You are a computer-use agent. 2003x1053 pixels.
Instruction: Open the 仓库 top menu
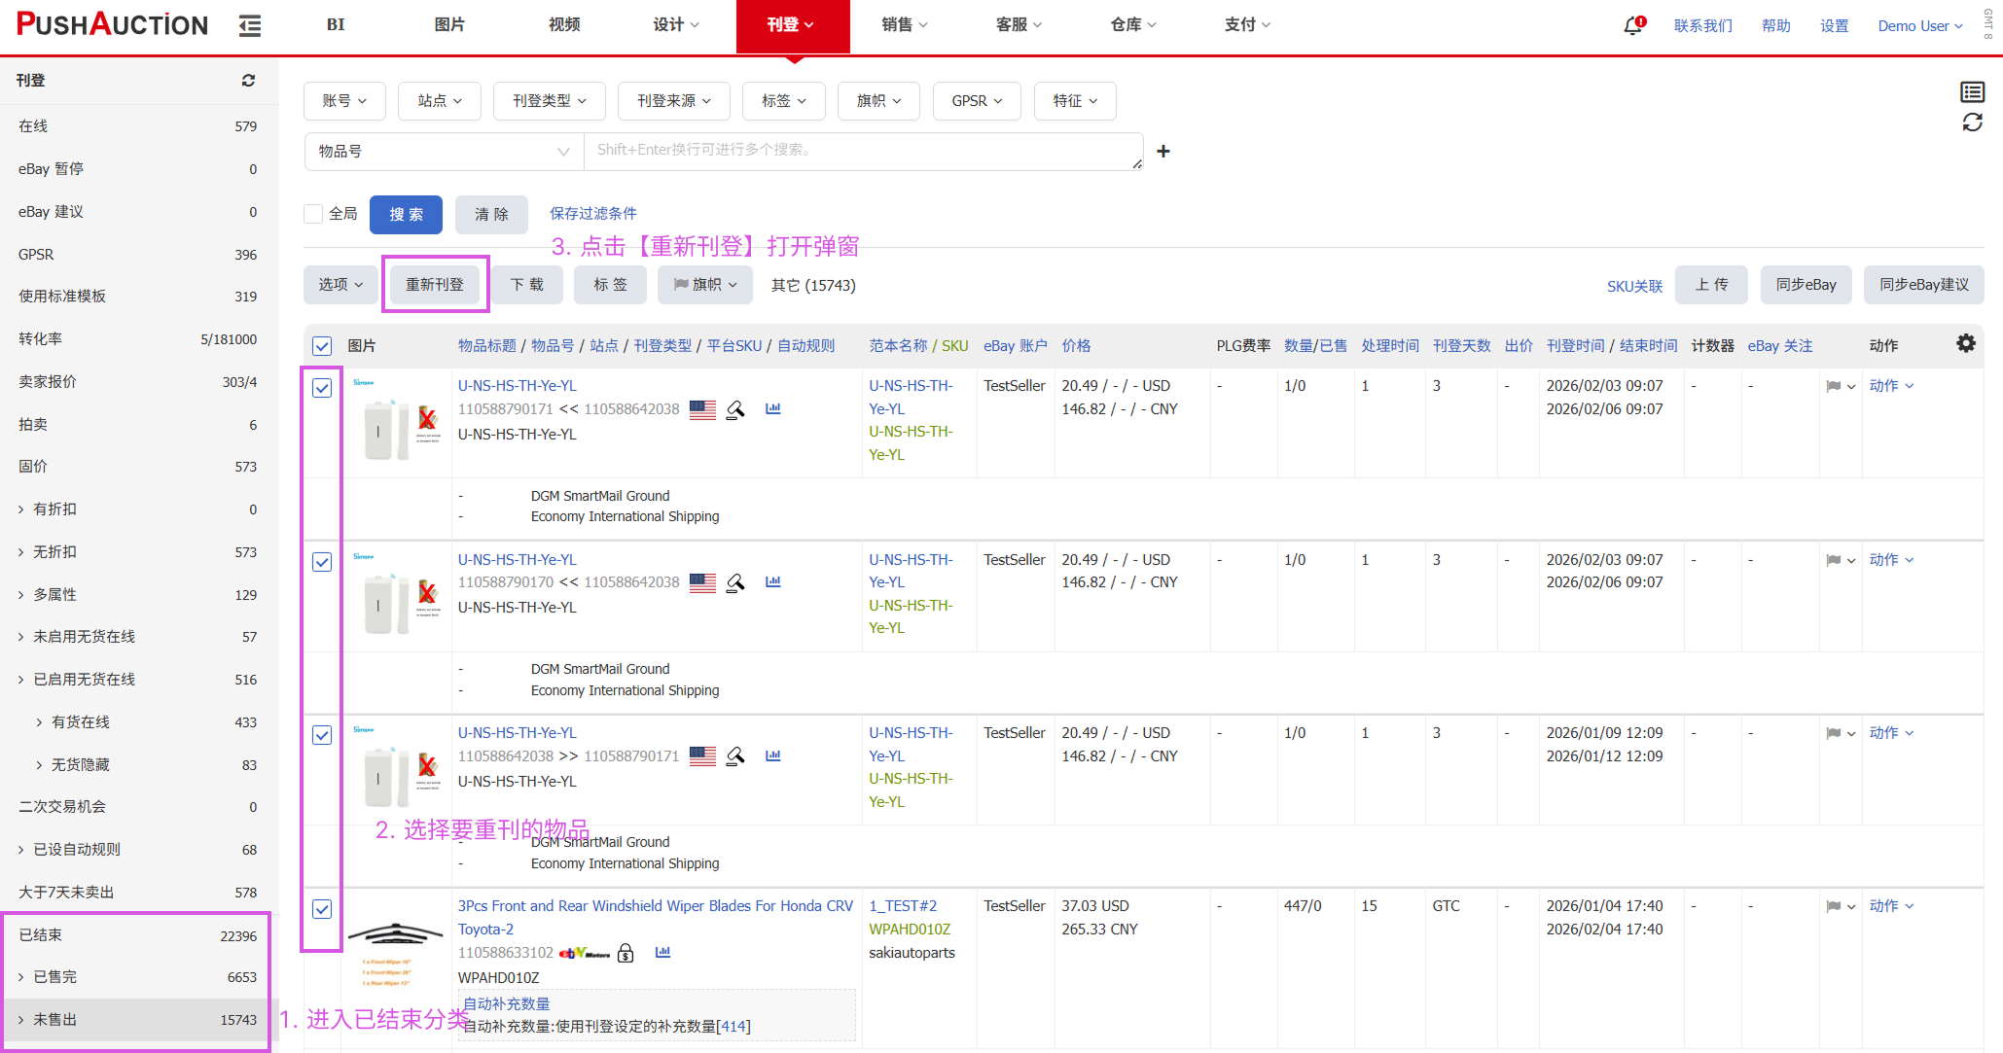click(1132, 25)
